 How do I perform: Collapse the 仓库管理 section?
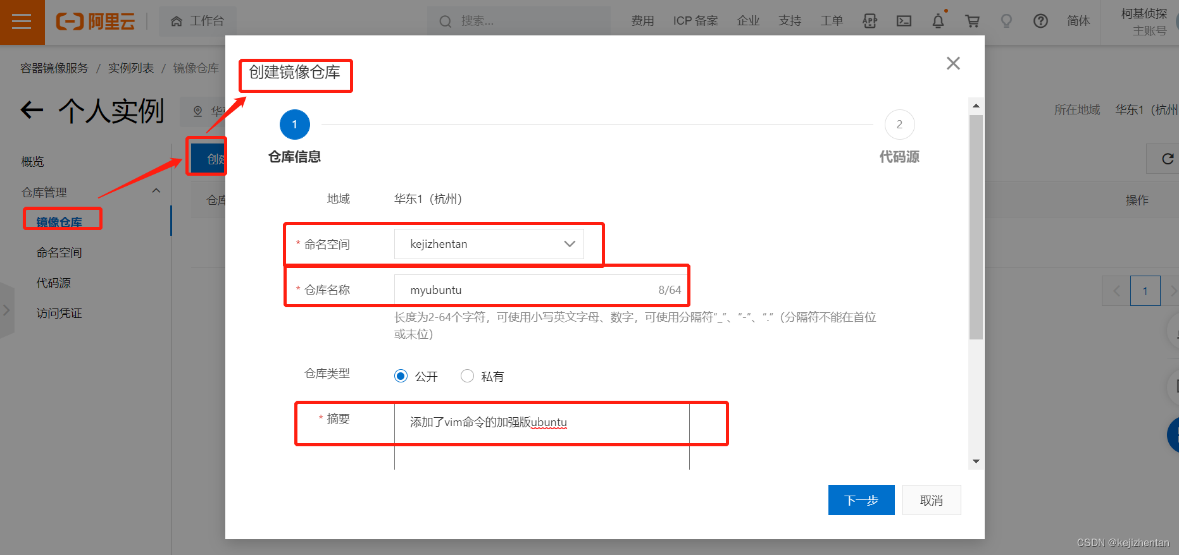click(156, 191)
